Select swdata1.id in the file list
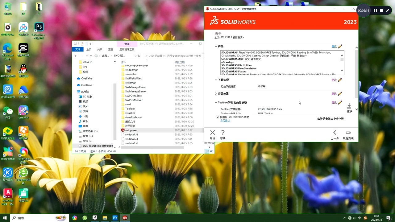The height and width of the screenshot is (222, 395). coord(131,134)
